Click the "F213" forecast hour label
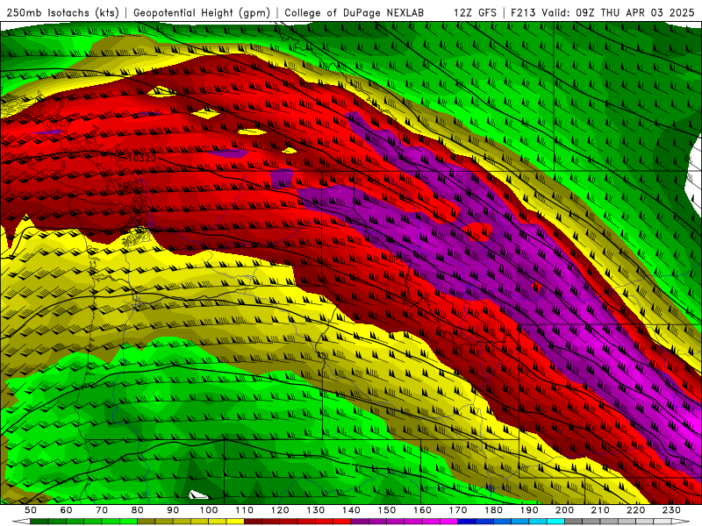The image size is (702, 526). click(x=524, y=12)
